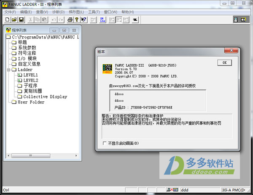Click the Undo arrow icon

tap(54, 19)
